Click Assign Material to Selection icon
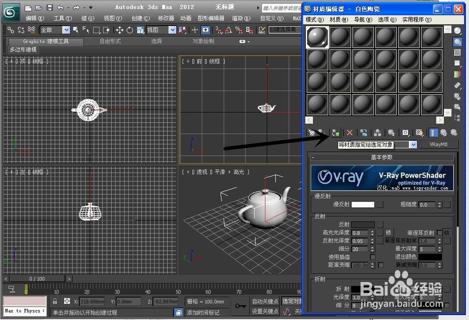 point(335,133)
